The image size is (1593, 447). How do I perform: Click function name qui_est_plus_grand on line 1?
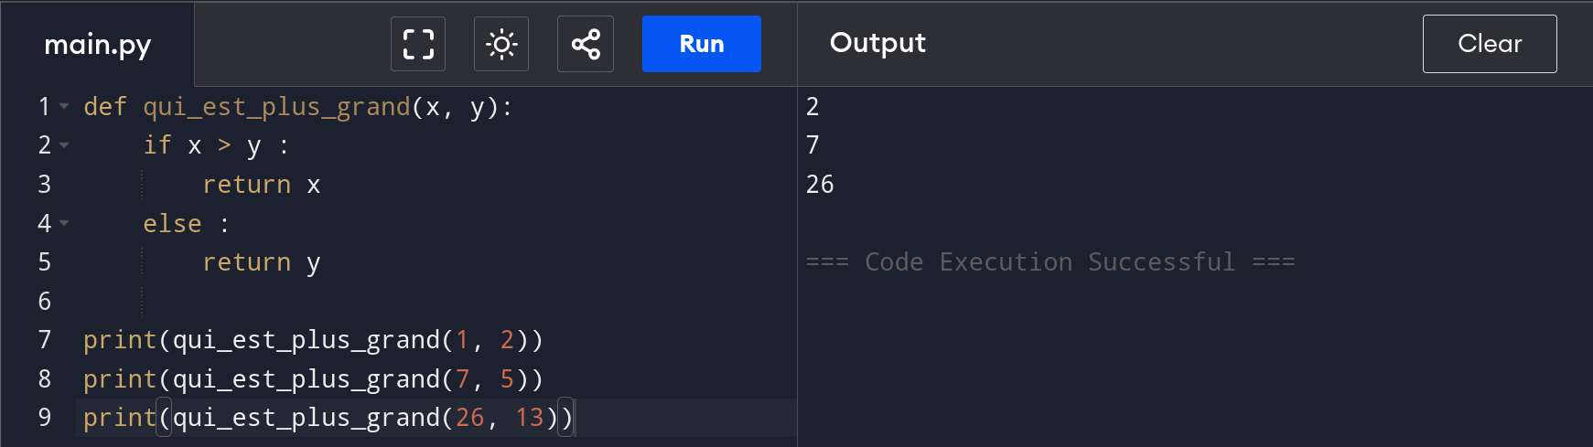click(x=276, y=107)
